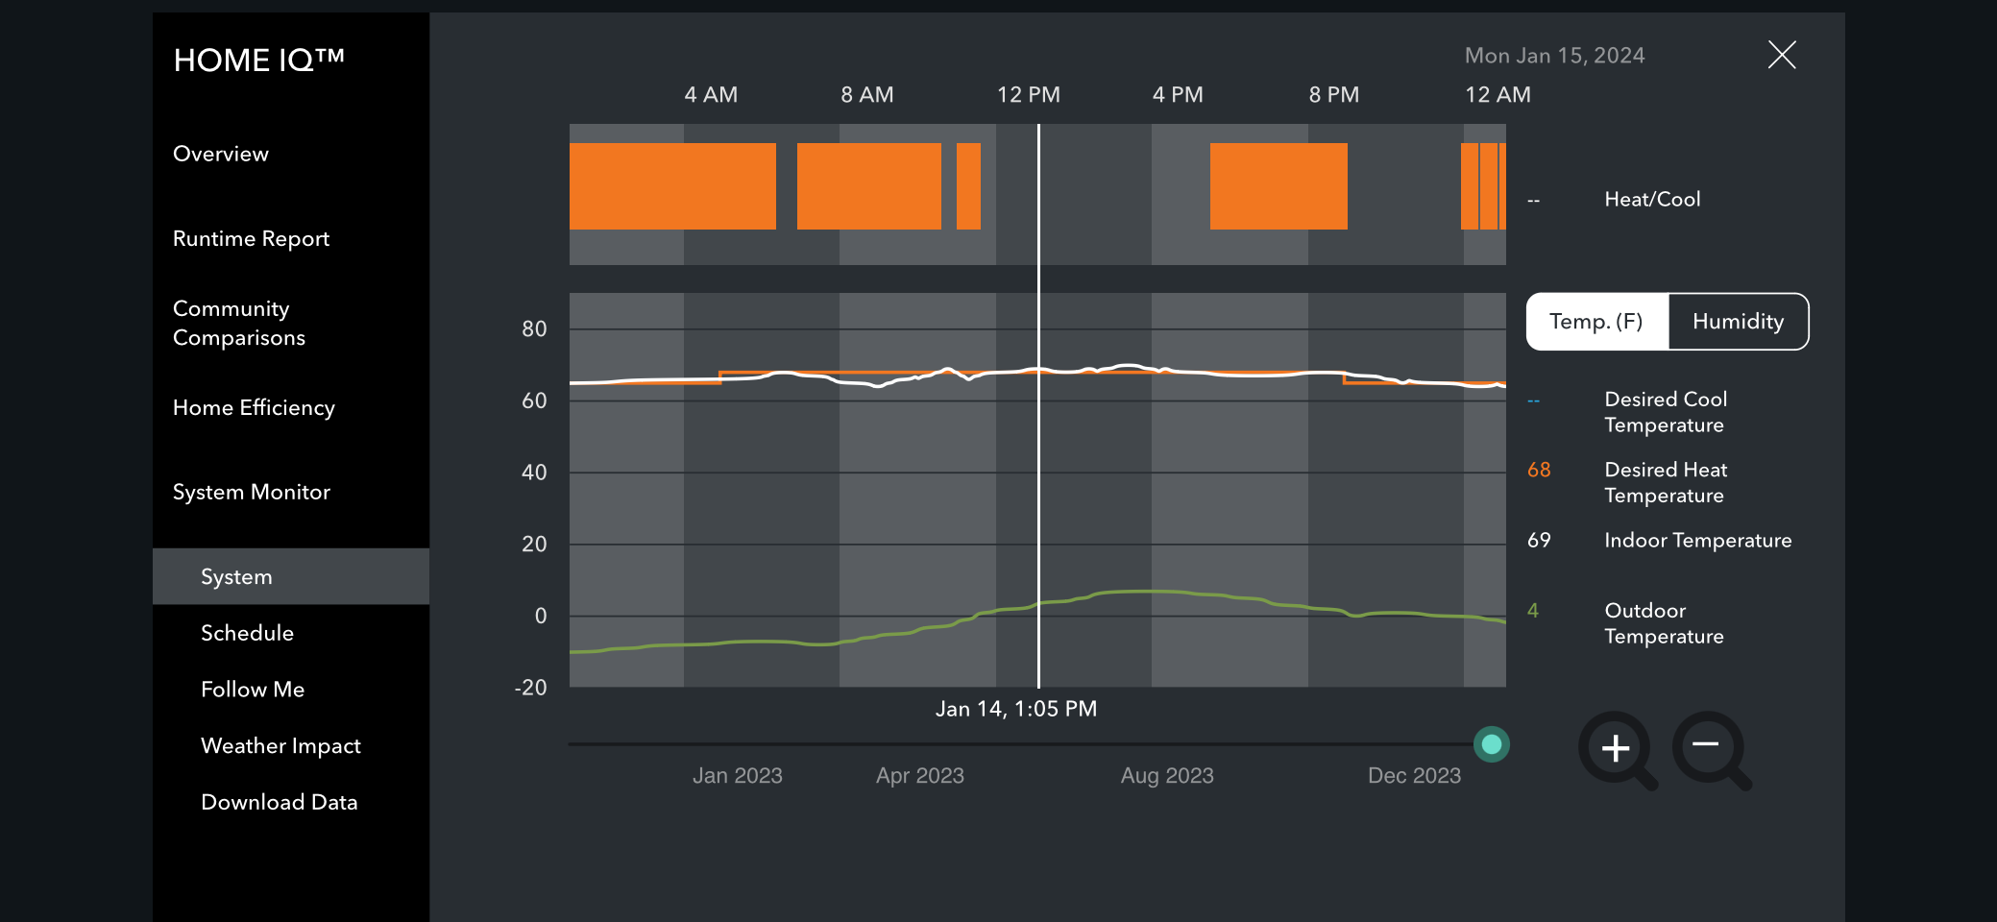Viewport: 1997px width, 922px height.
Task: Close the System Monitor panel
Action: pyautogui.click(x=1781, y=55)
